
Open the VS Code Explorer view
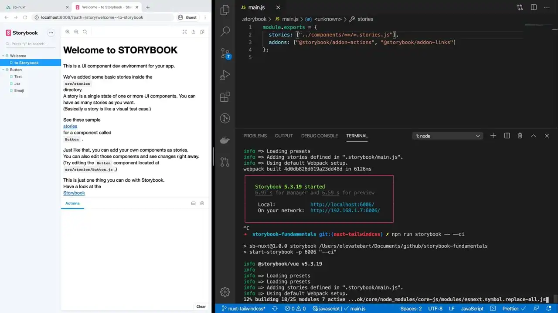[225, 10]
